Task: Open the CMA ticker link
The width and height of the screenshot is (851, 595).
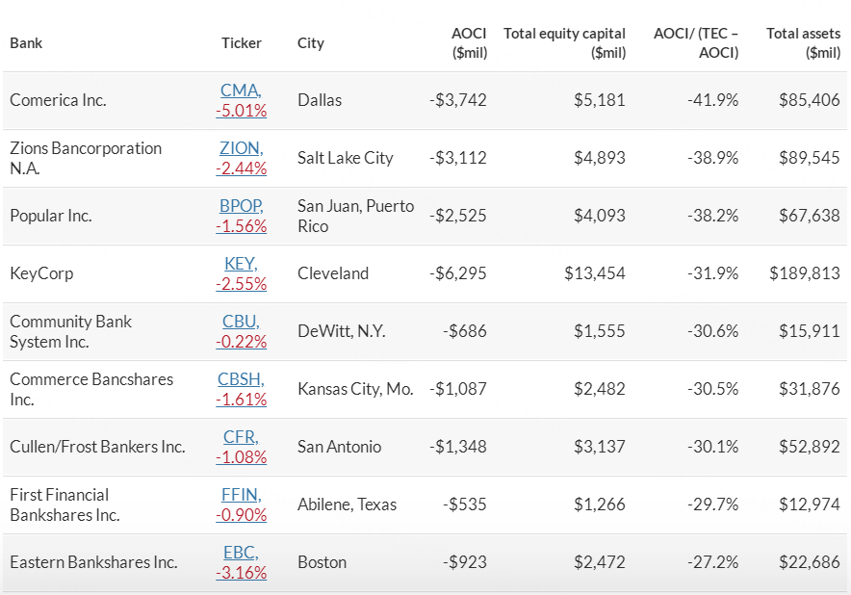Action: [x=239, y=91]
